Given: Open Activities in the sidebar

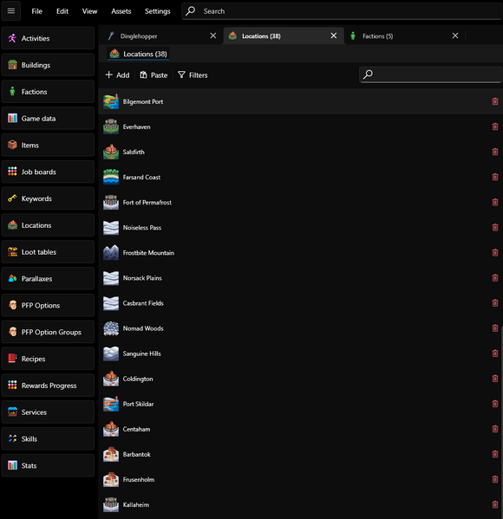Looking at the screenshot, I should click(x=48, y=38).
